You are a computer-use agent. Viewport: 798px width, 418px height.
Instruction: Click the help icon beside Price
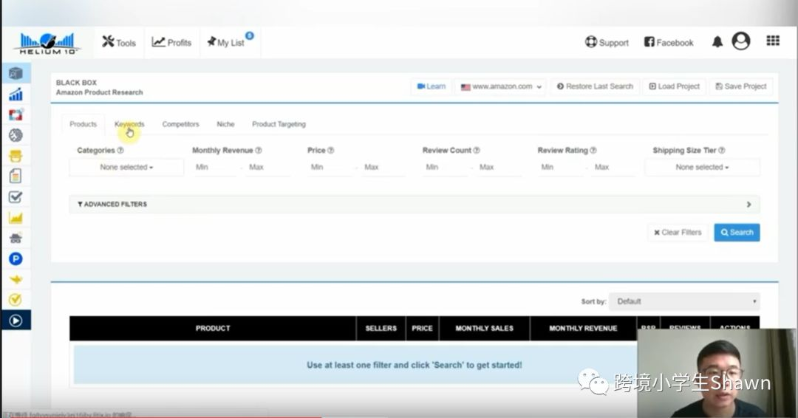[331, 151]
